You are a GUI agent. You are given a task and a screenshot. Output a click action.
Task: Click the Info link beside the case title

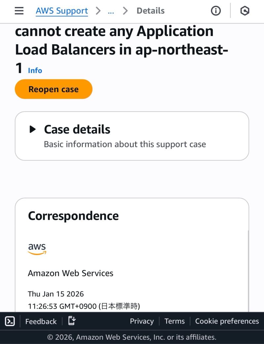(x=35, y=70)
